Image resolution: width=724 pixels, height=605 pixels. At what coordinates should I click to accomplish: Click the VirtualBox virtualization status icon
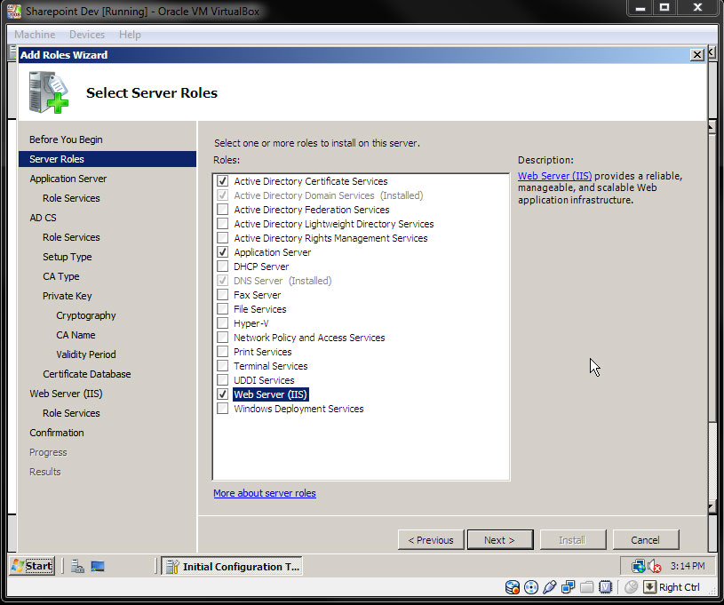pos(605,587)
